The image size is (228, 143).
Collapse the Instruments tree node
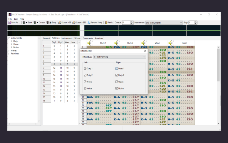[9, 38]
